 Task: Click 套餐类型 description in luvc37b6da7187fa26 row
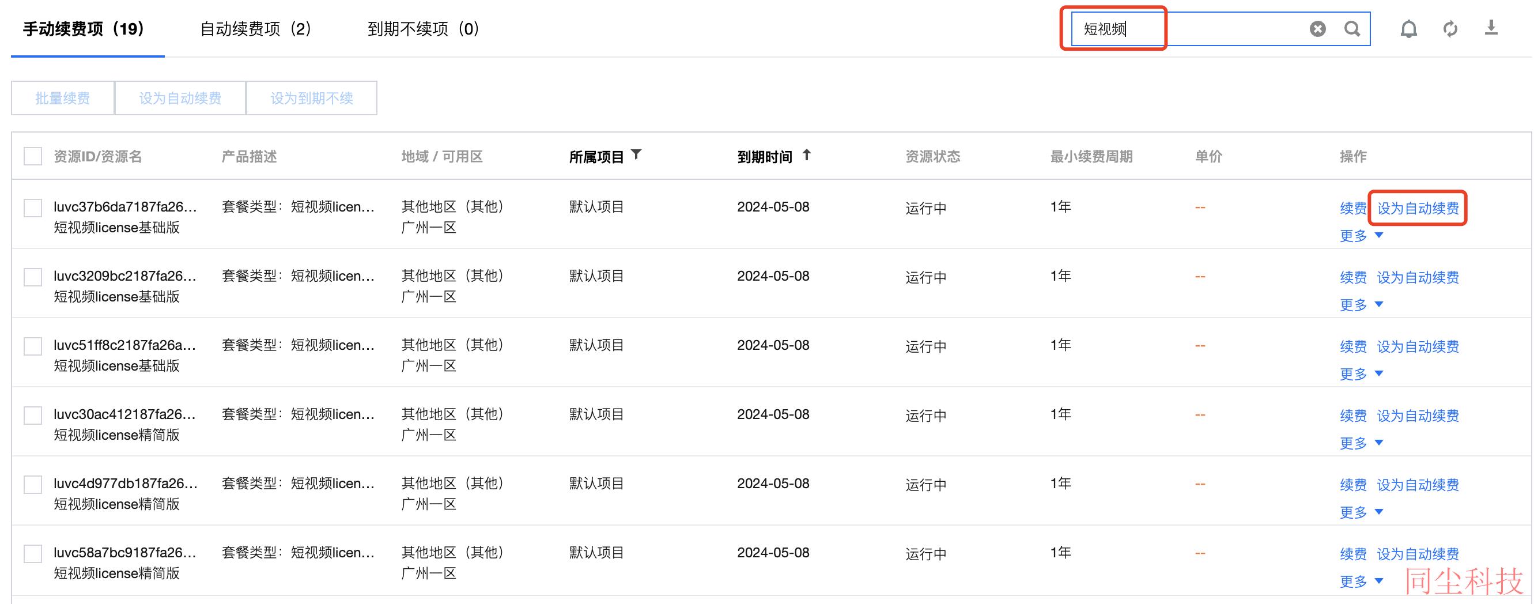tap(299, 207)
